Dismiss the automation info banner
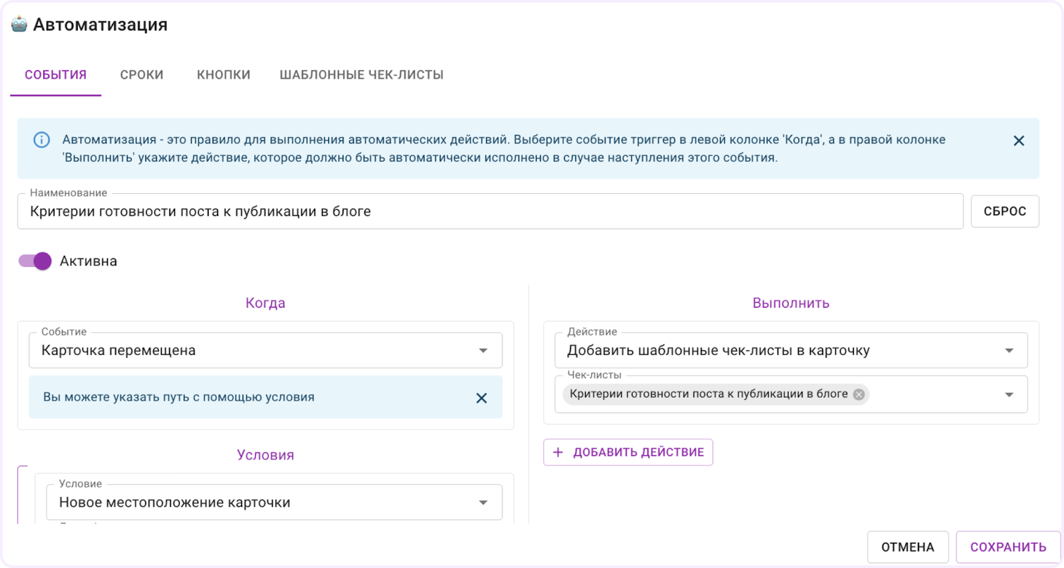Image resolution: width=1064 pixels, height=568 pixels. 1018,141
